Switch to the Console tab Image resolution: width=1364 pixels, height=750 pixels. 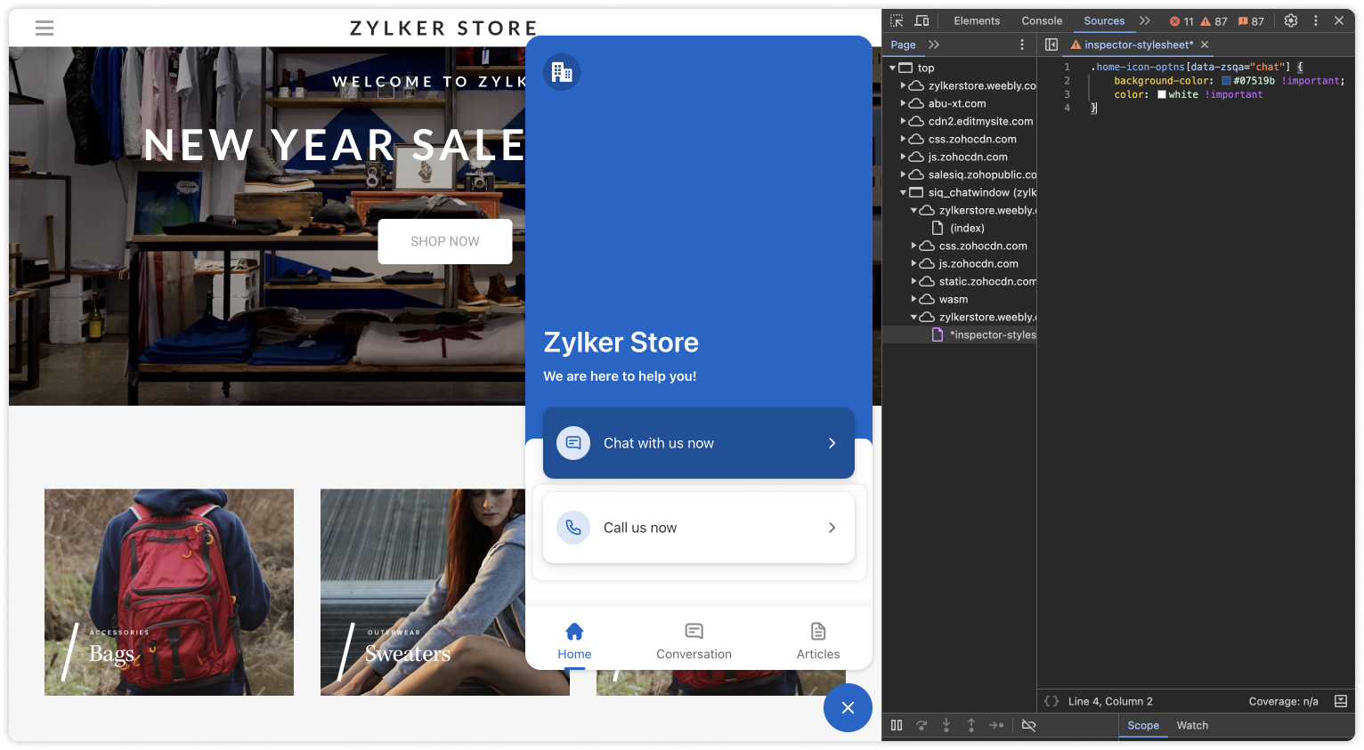[1042, 20]
